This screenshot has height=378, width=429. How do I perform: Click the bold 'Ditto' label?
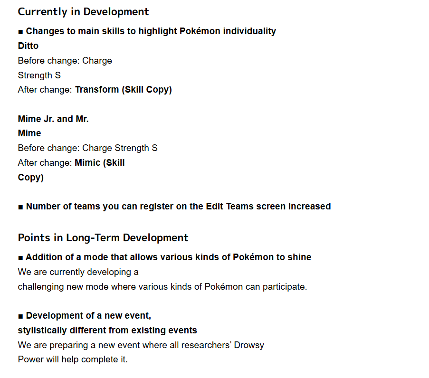(28, 46)
